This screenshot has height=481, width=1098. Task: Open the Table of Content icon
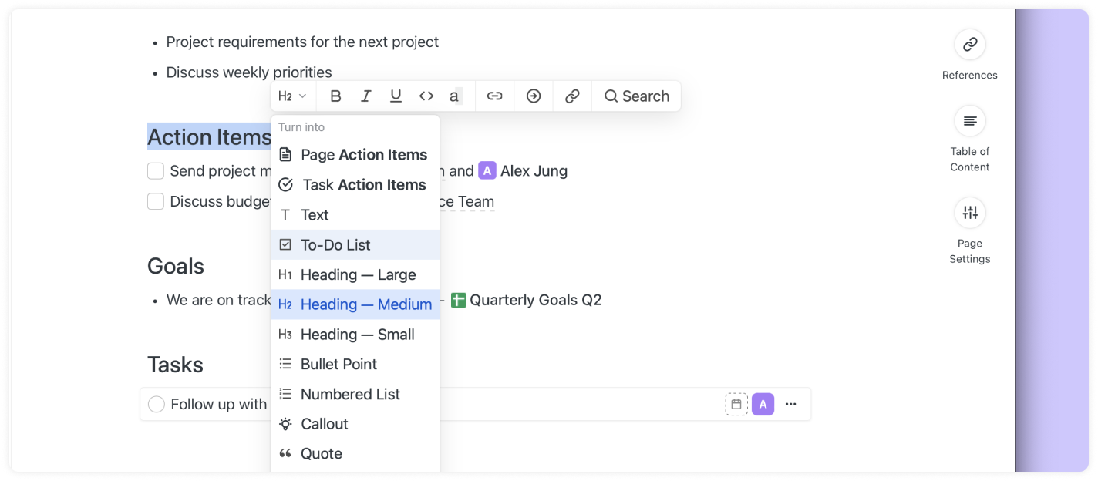tap(970, 121)
